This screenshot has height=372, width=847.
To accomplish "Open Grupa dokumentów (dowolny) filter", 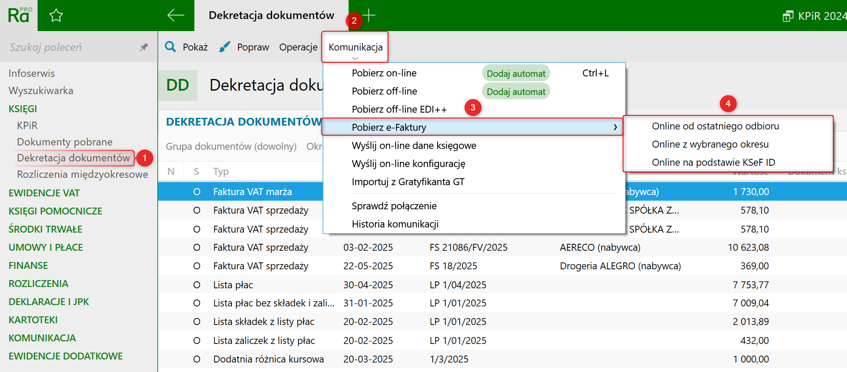I will coord(231,146).
